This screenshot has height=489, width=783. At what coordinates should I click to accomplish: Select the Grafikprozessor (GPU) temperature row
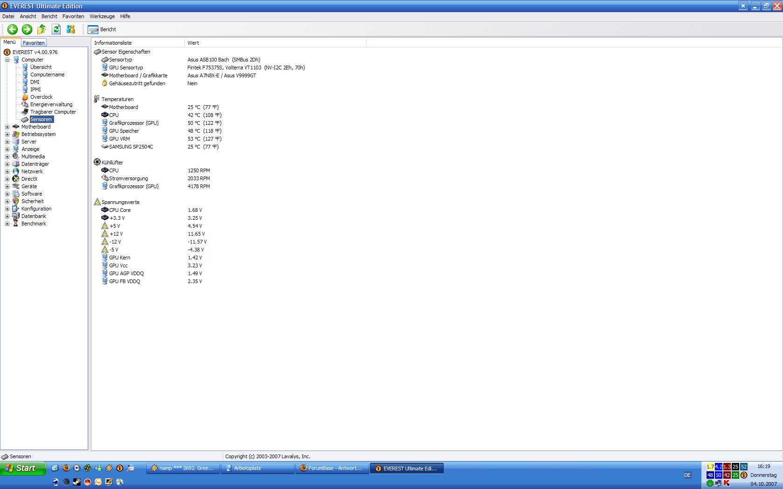(x=229, y=123)
